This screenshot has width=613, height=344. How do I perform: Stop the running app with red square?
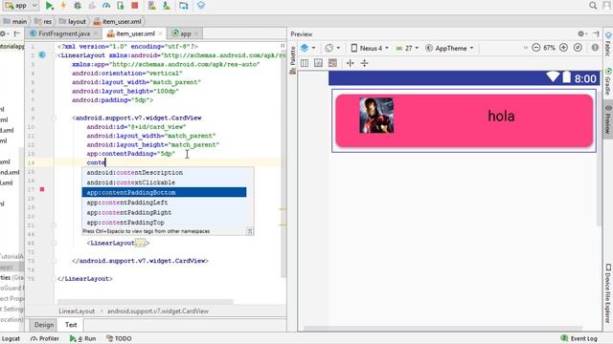pyautogui.click(x=135, y=6)
